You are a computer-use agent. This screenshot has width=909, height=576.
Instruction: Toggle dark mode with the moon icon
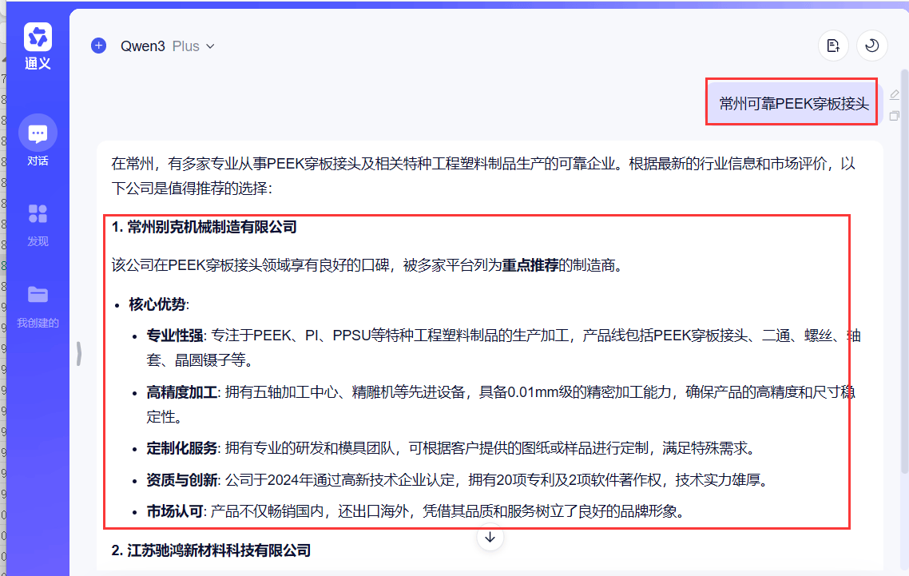(x=871, y=46)
